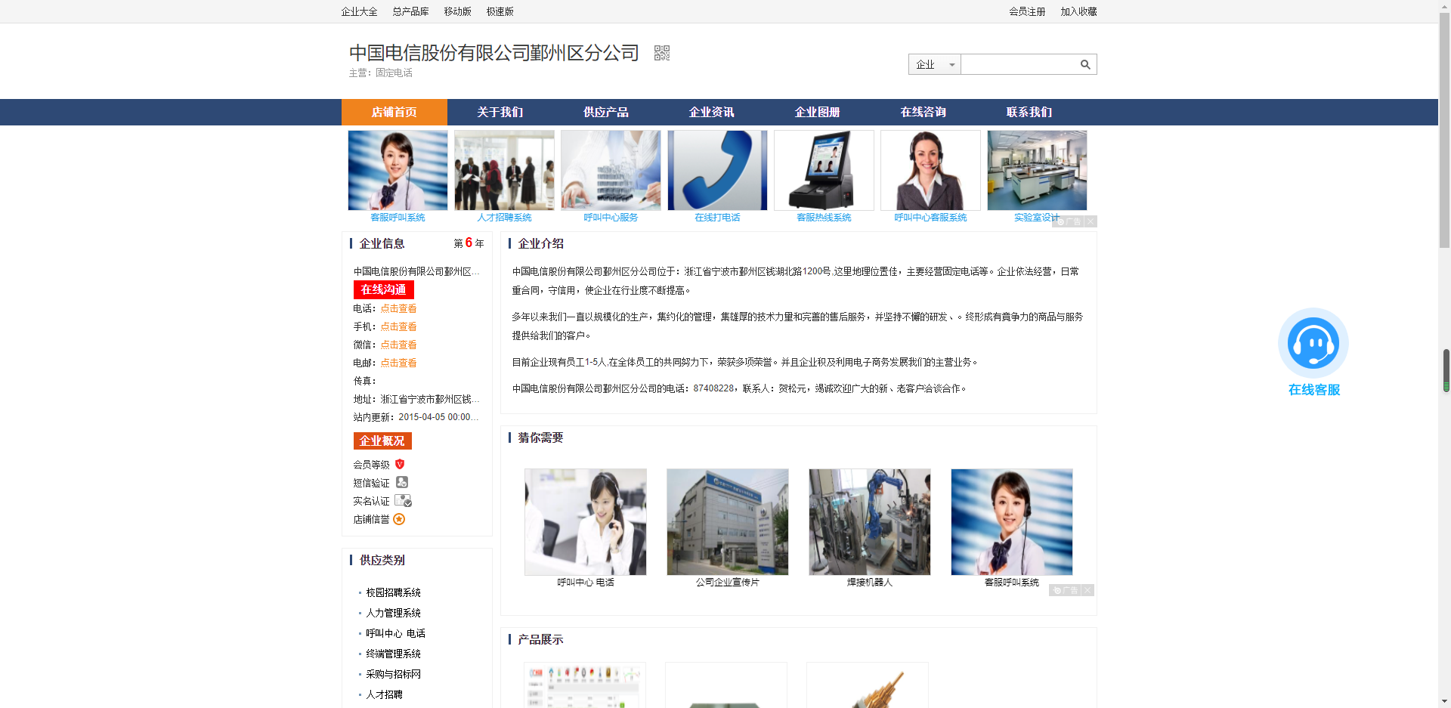The image size is (1451, 708).
Task: Click the scrollbar up arrow
Action: click(1445, 5)
